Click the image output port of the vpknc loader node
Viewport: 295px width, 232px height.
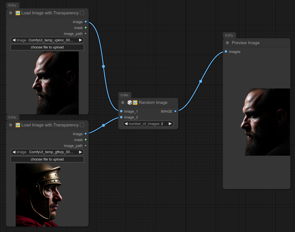click(86, 22)
